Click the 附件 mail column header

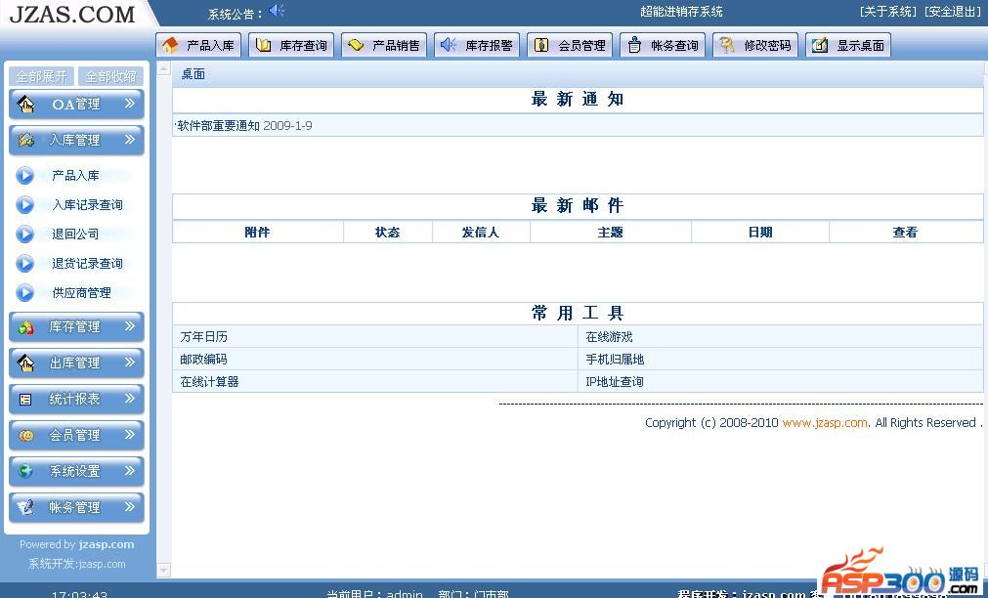tap(257, 232)
